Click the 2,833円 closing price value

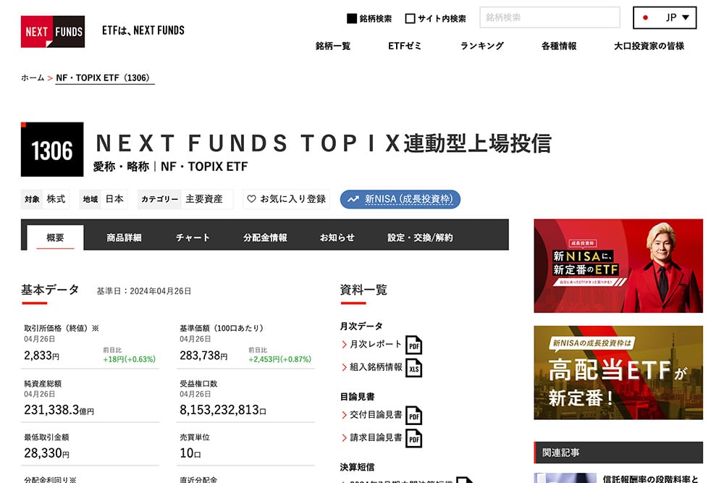(41, 356)
